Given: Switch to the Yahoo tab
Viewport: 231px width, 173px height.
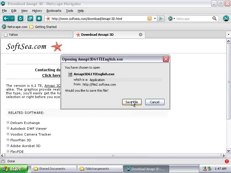Looking at the screenshot, I should [37, 35].
